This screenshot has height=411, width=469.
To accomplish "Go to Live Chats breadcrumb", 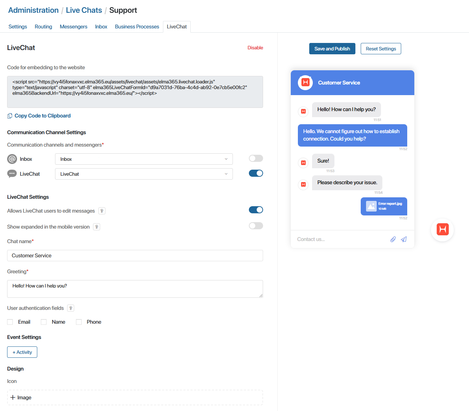I will click(84, 10).
